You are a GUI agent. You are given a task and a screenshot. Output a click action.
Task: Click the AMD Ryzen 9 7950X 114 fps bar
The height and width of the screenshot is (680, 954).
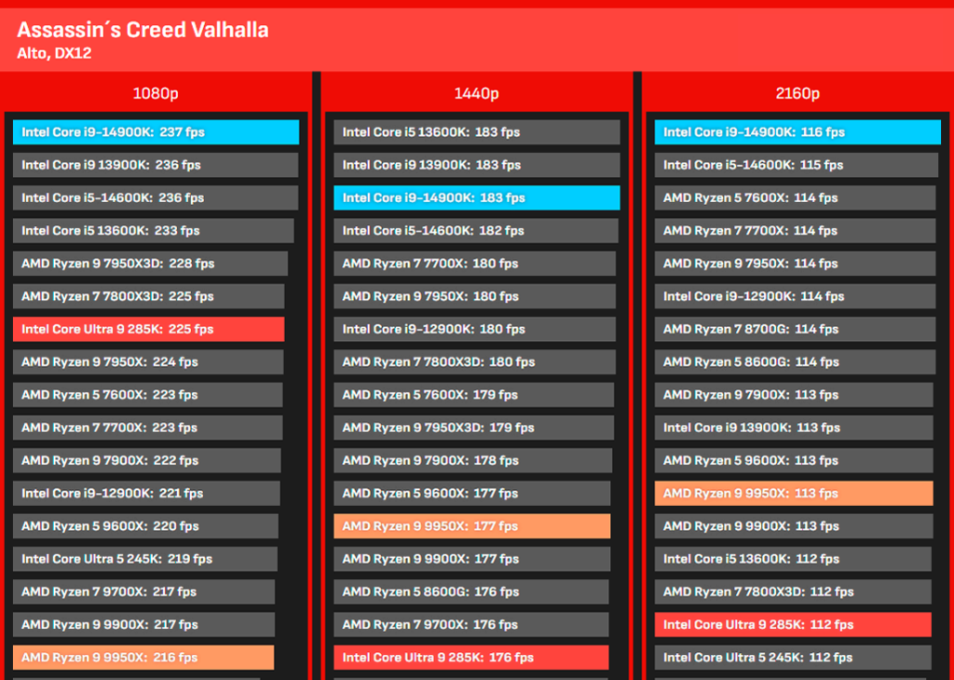796,264
